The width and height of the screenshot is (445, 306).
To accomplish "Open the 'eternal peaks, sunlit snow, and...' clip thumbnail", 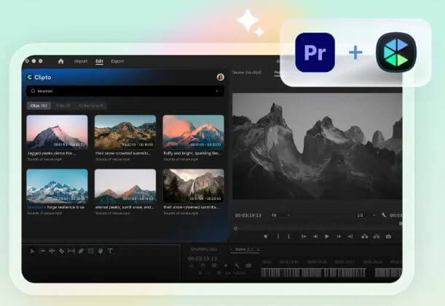I will tap(125, 186).
